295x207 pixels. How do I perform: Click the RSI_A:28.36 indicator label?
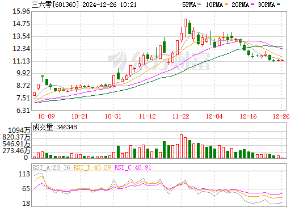pyautogui.click(x=52, y=167)
